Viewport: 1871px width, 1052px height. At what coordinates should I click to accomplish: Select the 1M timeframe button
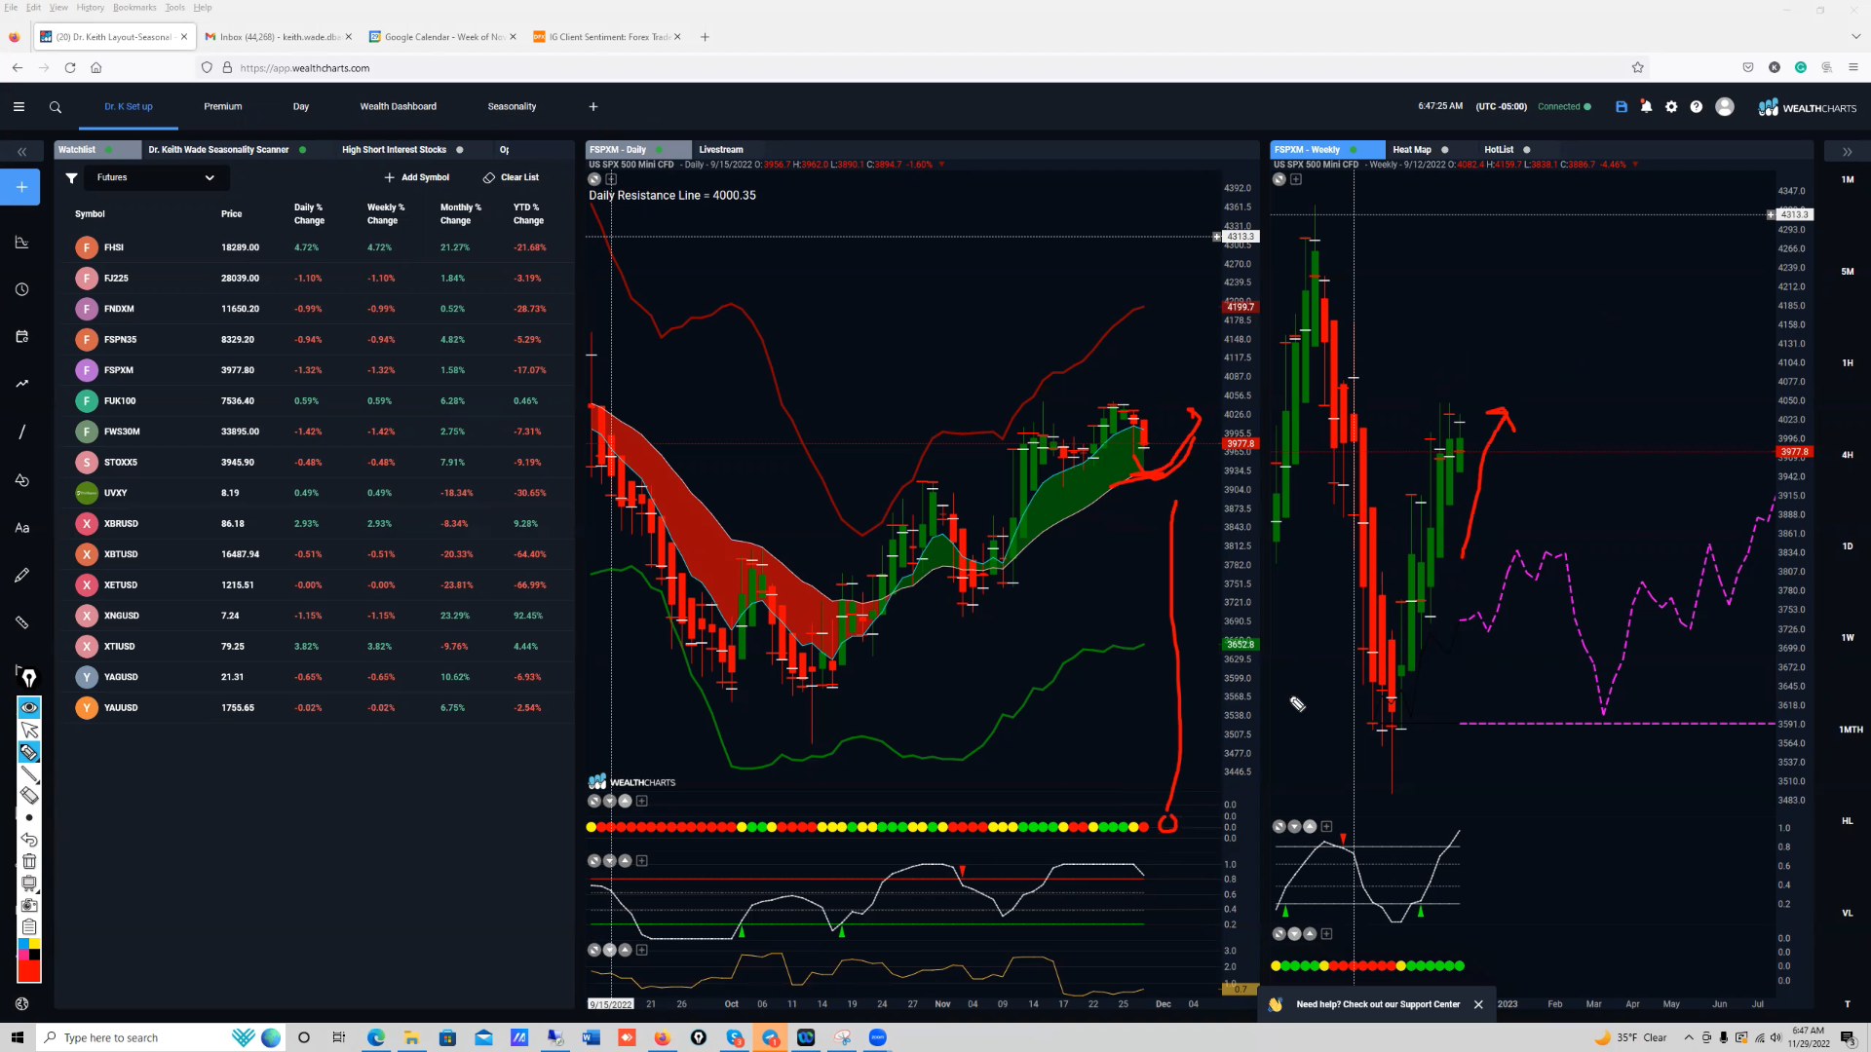(1848, 180)
